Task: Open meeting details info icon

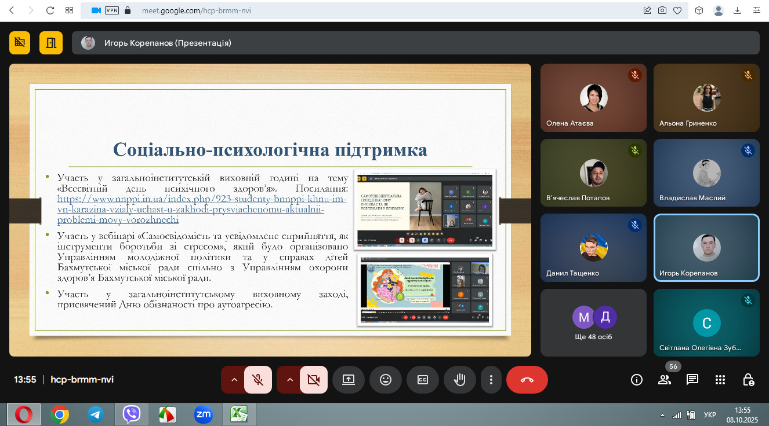Action: point(637,380)
